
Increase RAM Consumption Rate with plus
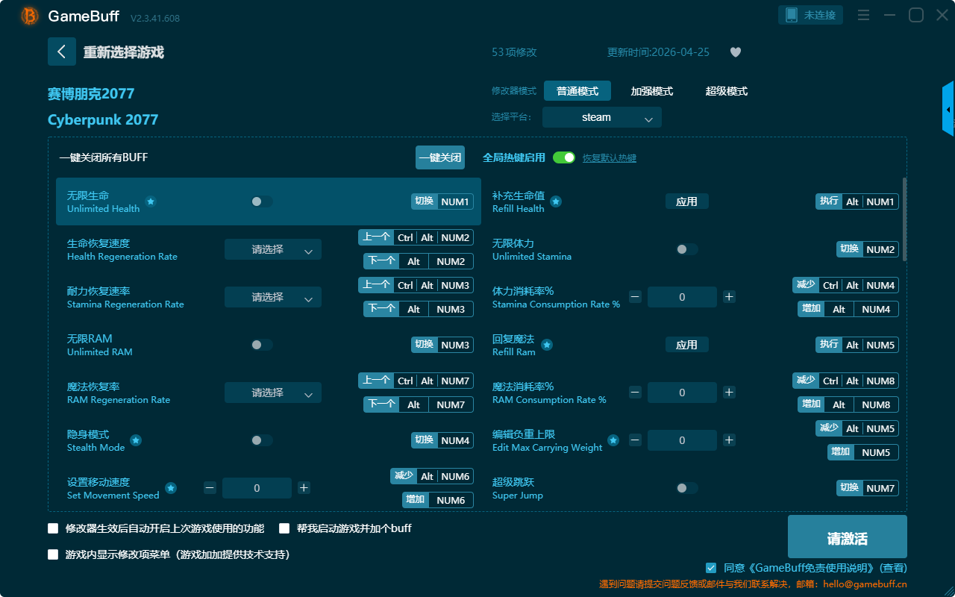pyautogui.click(x=729, y=393)
